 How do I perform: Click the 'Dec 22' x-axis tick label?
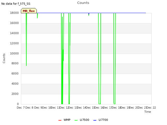(x=151, y=108)
